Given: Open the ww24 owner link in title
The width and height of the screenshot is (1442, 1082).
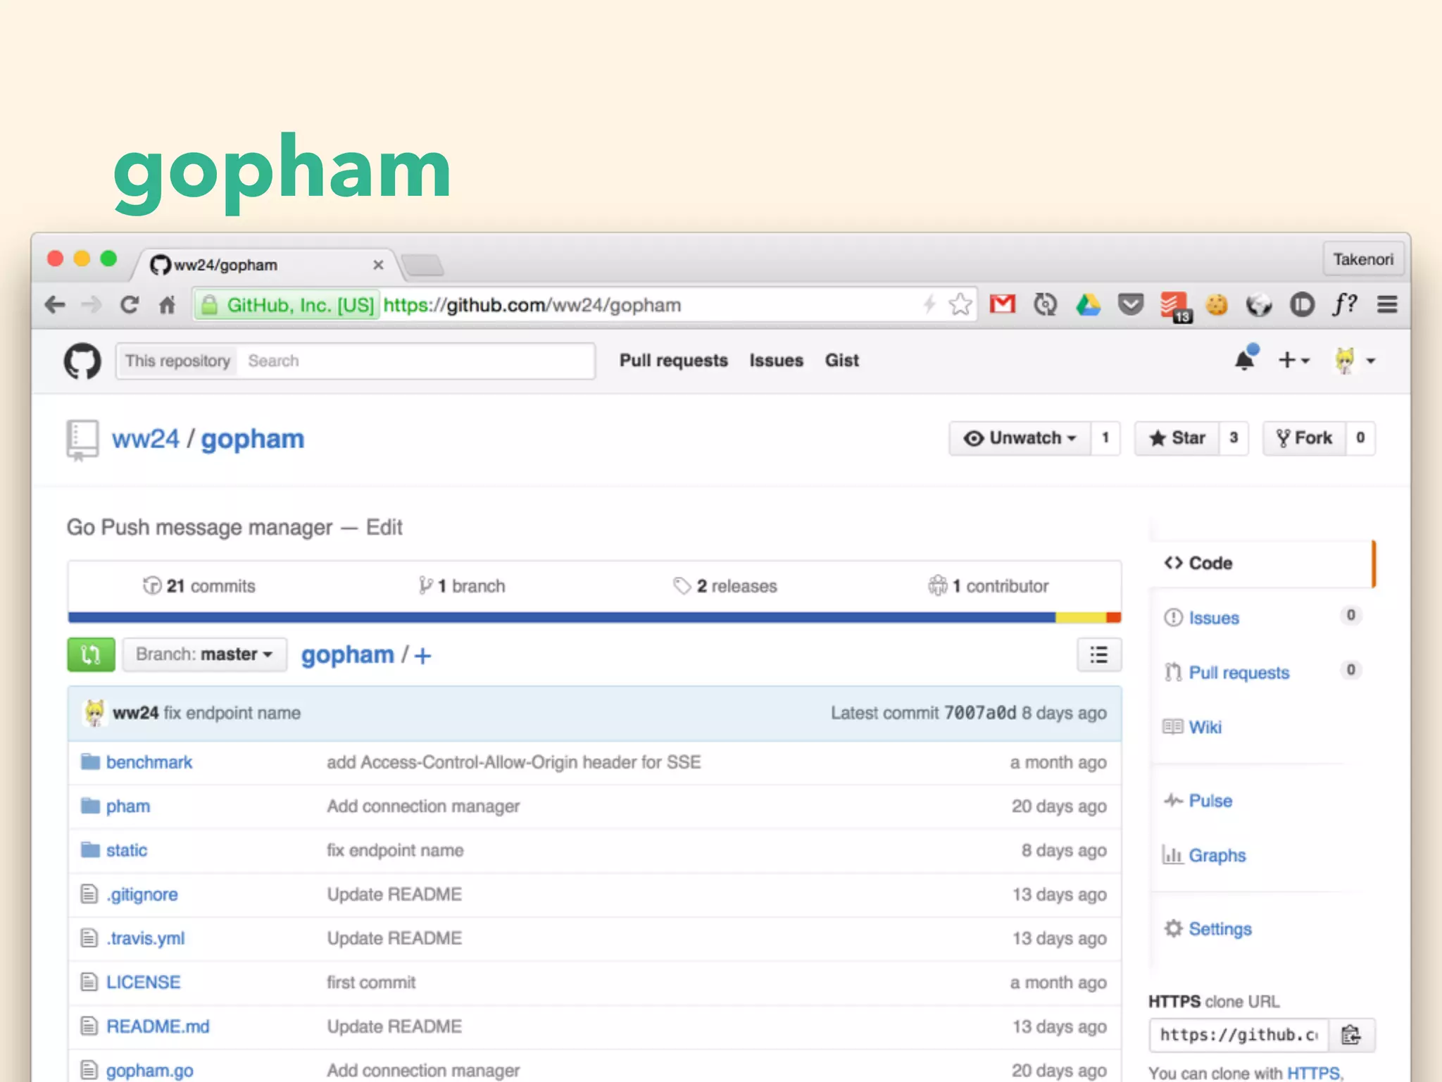Looking at the screenshot, I should 146,439.
